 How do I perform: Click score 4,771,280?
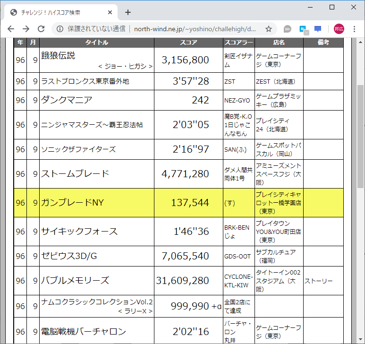point(185,174)
